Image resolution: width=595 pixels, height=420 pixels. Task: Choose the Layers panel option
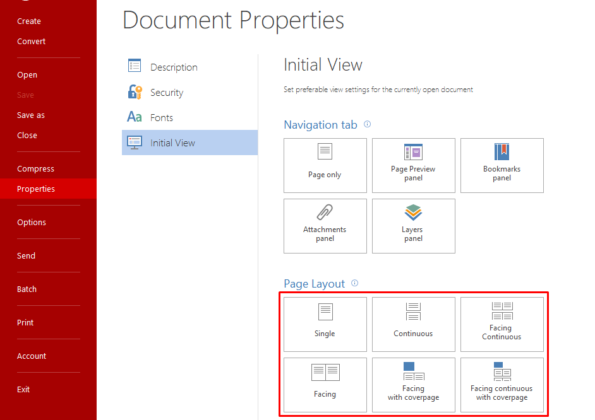pyautogui.click(x=413, y=226)
